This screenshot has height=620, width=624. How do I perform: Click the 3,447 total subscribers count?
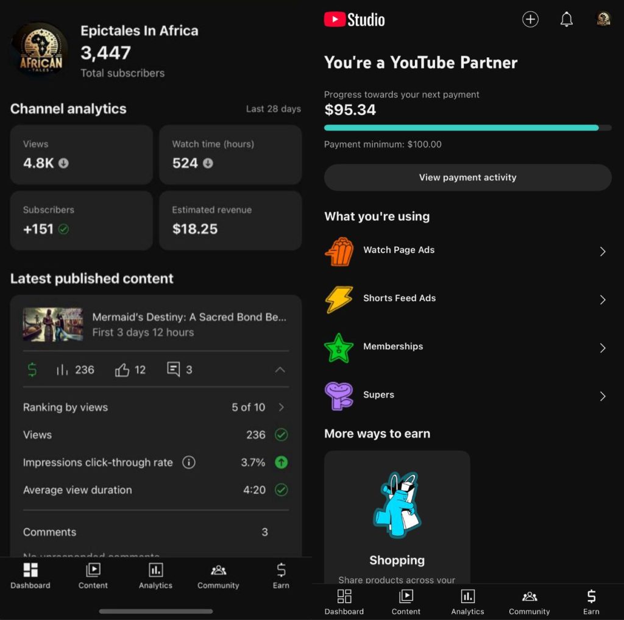coord(106,52)
